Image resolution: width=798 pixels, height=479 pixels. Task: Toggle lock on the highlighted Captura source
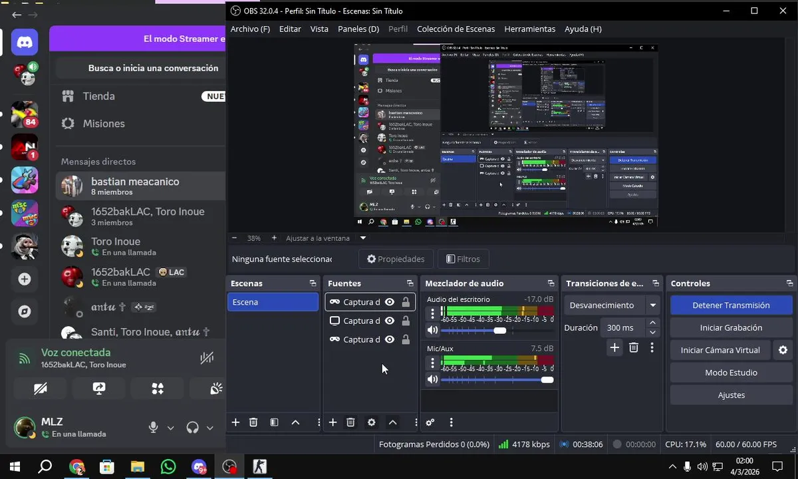(406, 302)
